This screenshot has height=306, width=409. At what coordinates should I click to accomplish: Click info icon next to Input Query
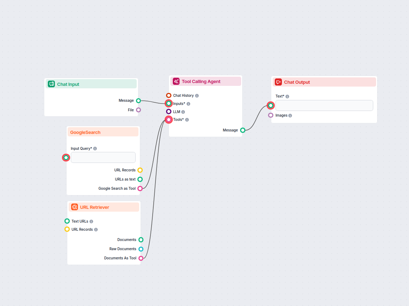click(95, 149)
